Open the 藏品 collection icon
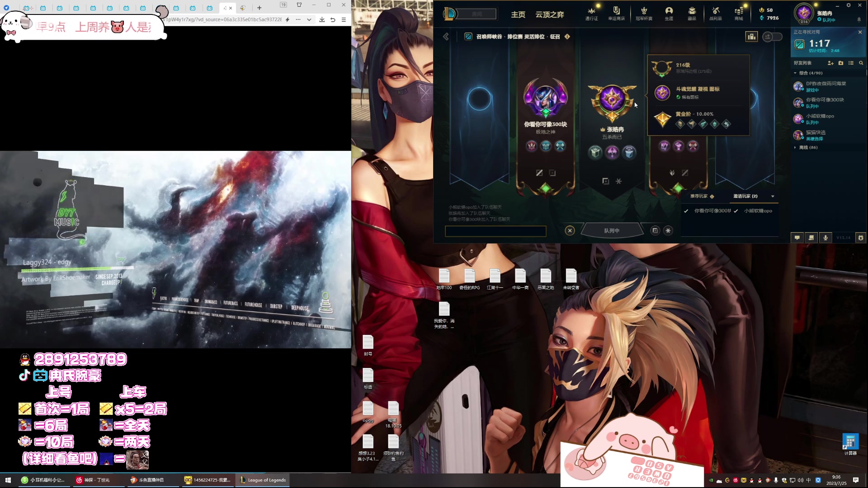Viewport: 868px width, 488px height. coord(692,13)
